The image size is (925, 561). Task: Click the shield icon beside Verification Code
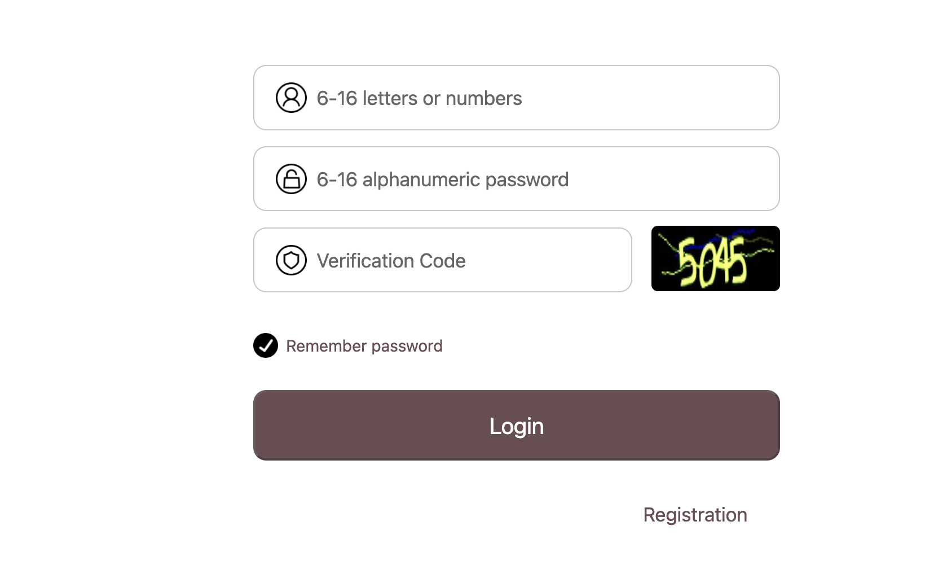[291, 260]
